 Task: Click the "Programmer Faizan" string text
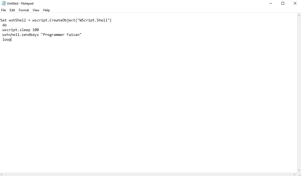coord(61,35)
